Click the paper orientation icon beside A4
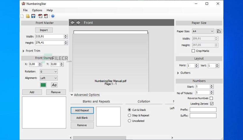Viewport: 243px width, 140px height. pyautogui.click(x=219, y=31)
